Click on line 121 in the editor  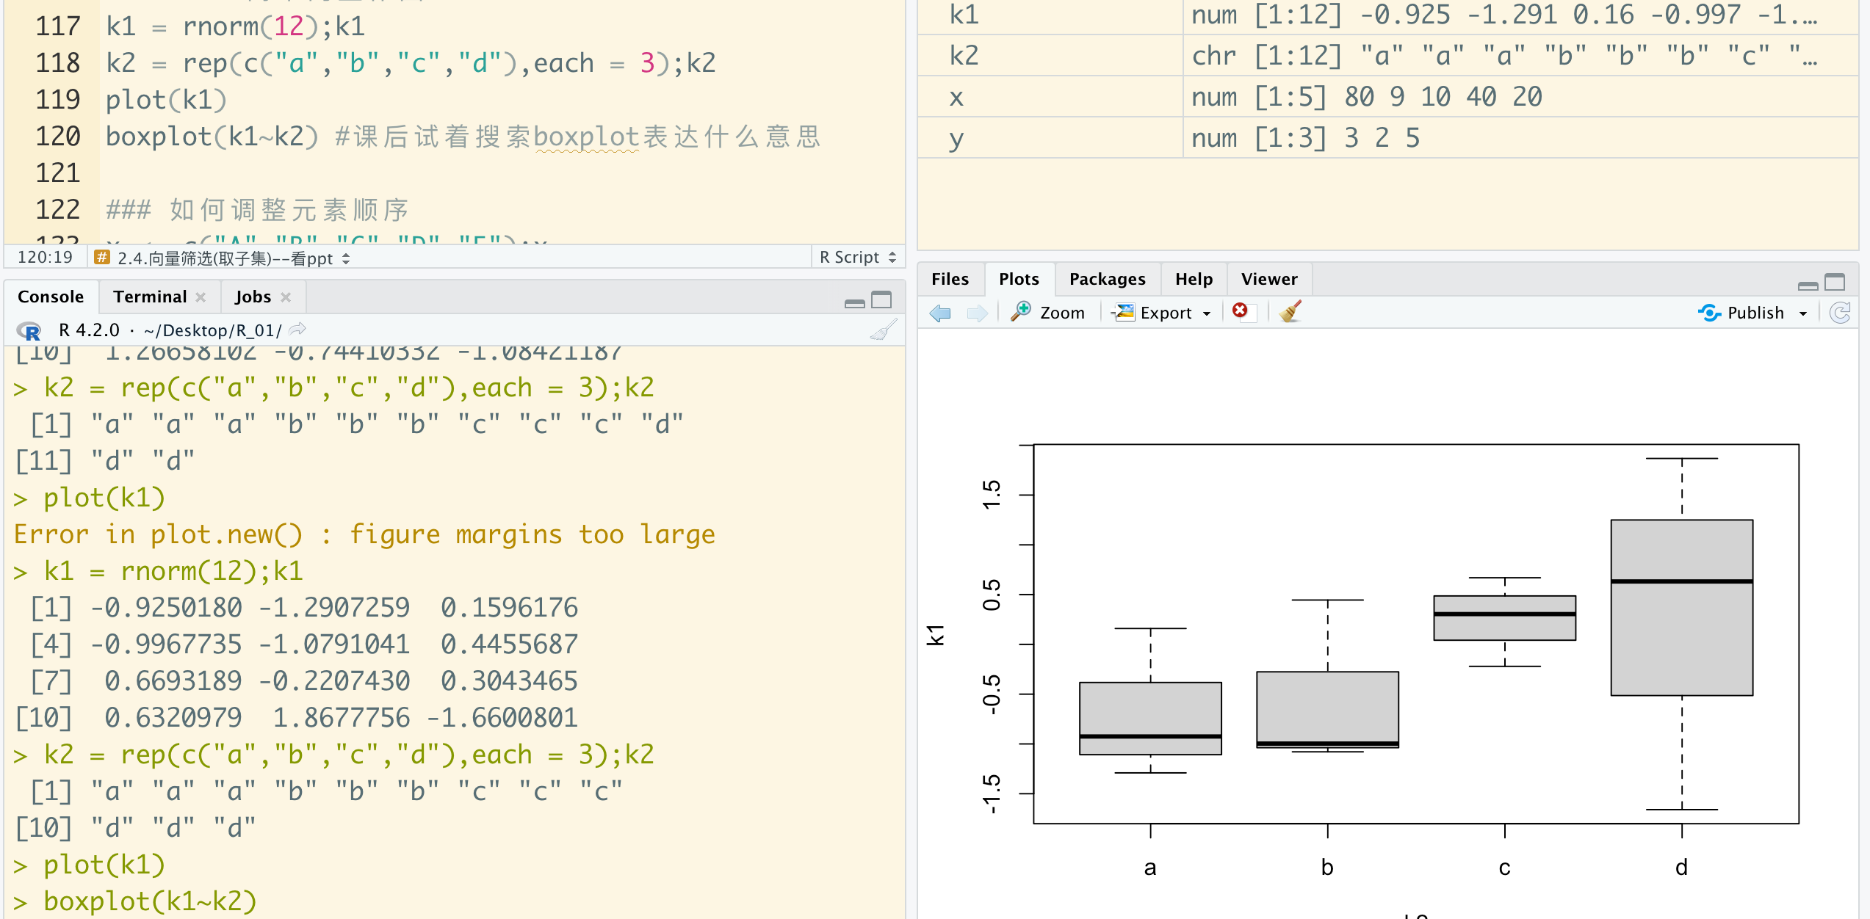point(441,173)
